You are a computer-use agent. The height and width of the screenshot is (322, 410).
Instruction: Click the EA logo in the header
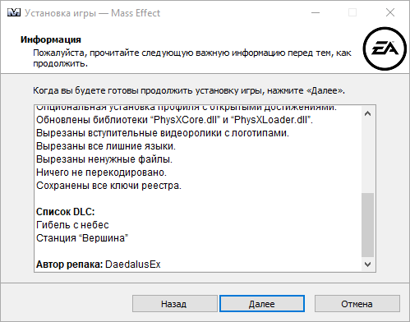pos(385,48)
